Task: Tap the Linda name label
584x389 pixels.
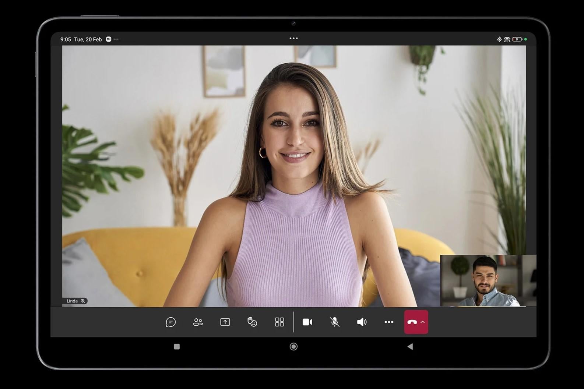Action: click(72, 301)
